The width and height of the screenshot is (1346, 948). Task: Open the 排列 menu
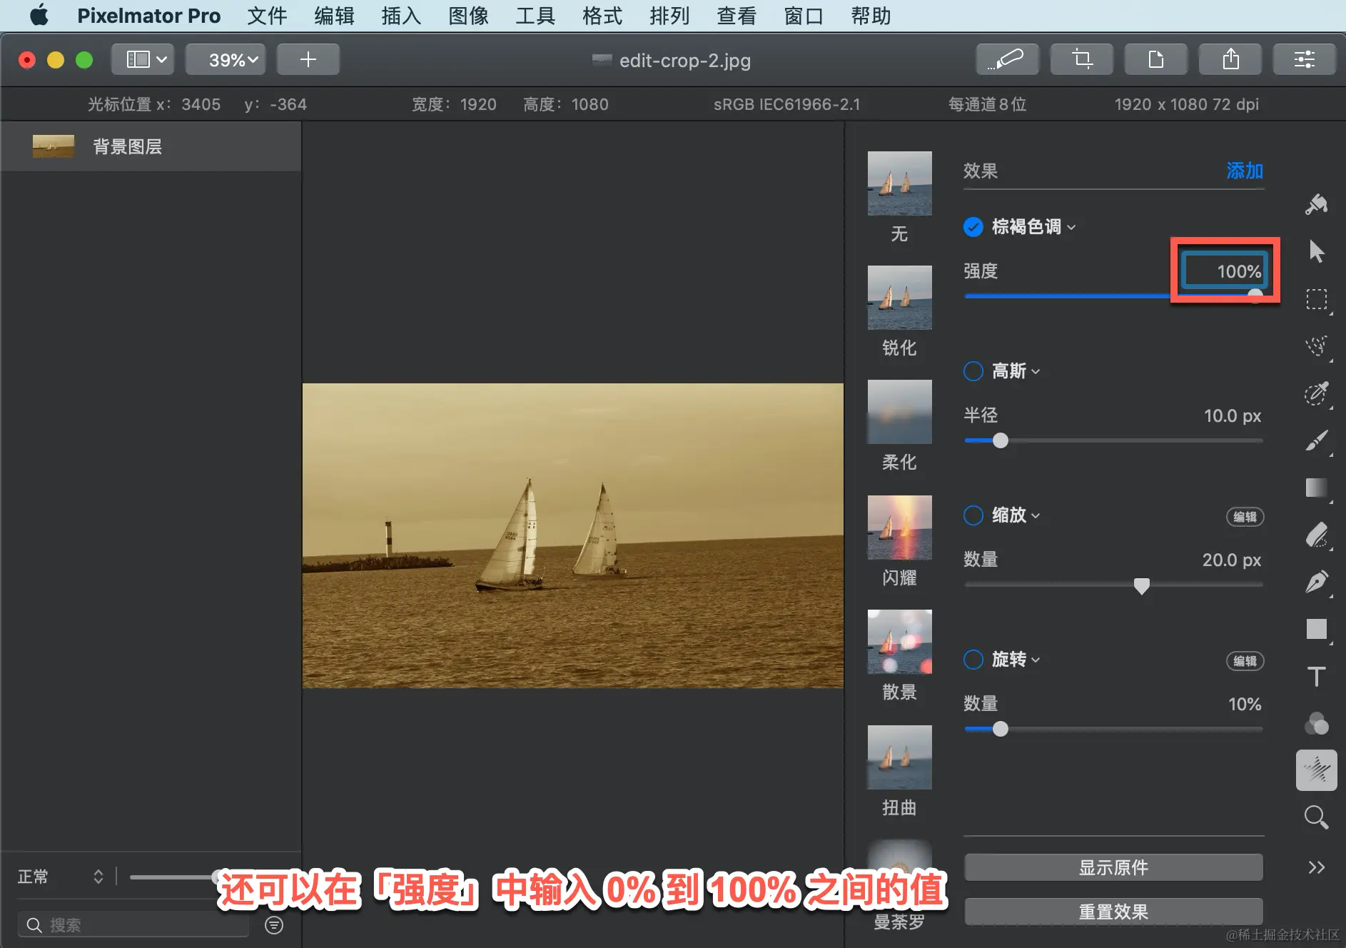coord(669,16)
